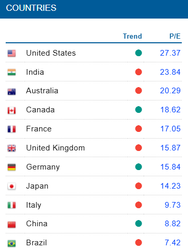
Task: Select the China country name
Action: point(37,224)
